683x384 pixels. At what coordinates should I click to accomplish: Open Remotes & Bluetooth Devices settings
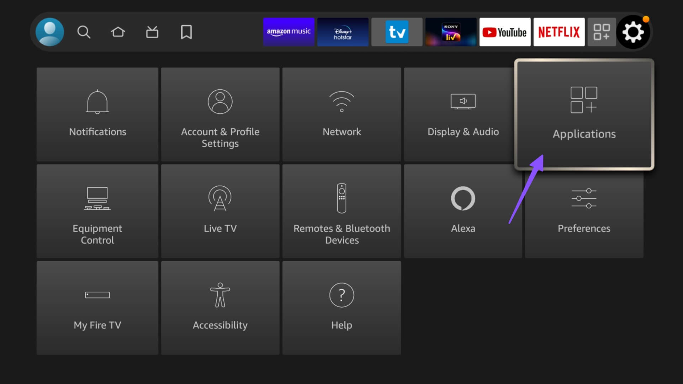341,210
